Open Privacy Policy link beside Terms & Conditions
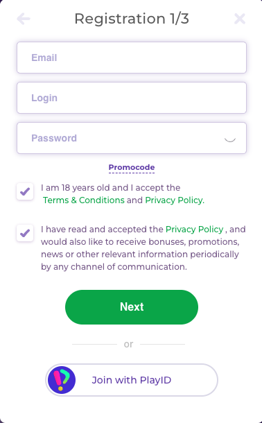The height and width of the screenshot is (423, 262). (x=174, y=200)
